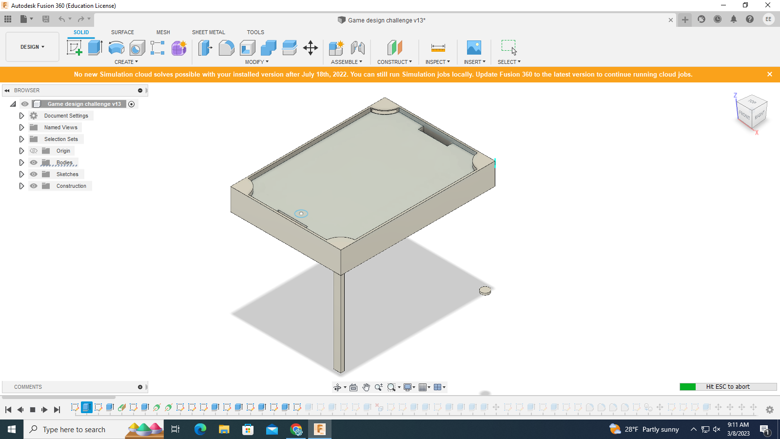Dismiss the Simulation warning banner
This screenshot has width=780, height=439.
coord(769,74)
